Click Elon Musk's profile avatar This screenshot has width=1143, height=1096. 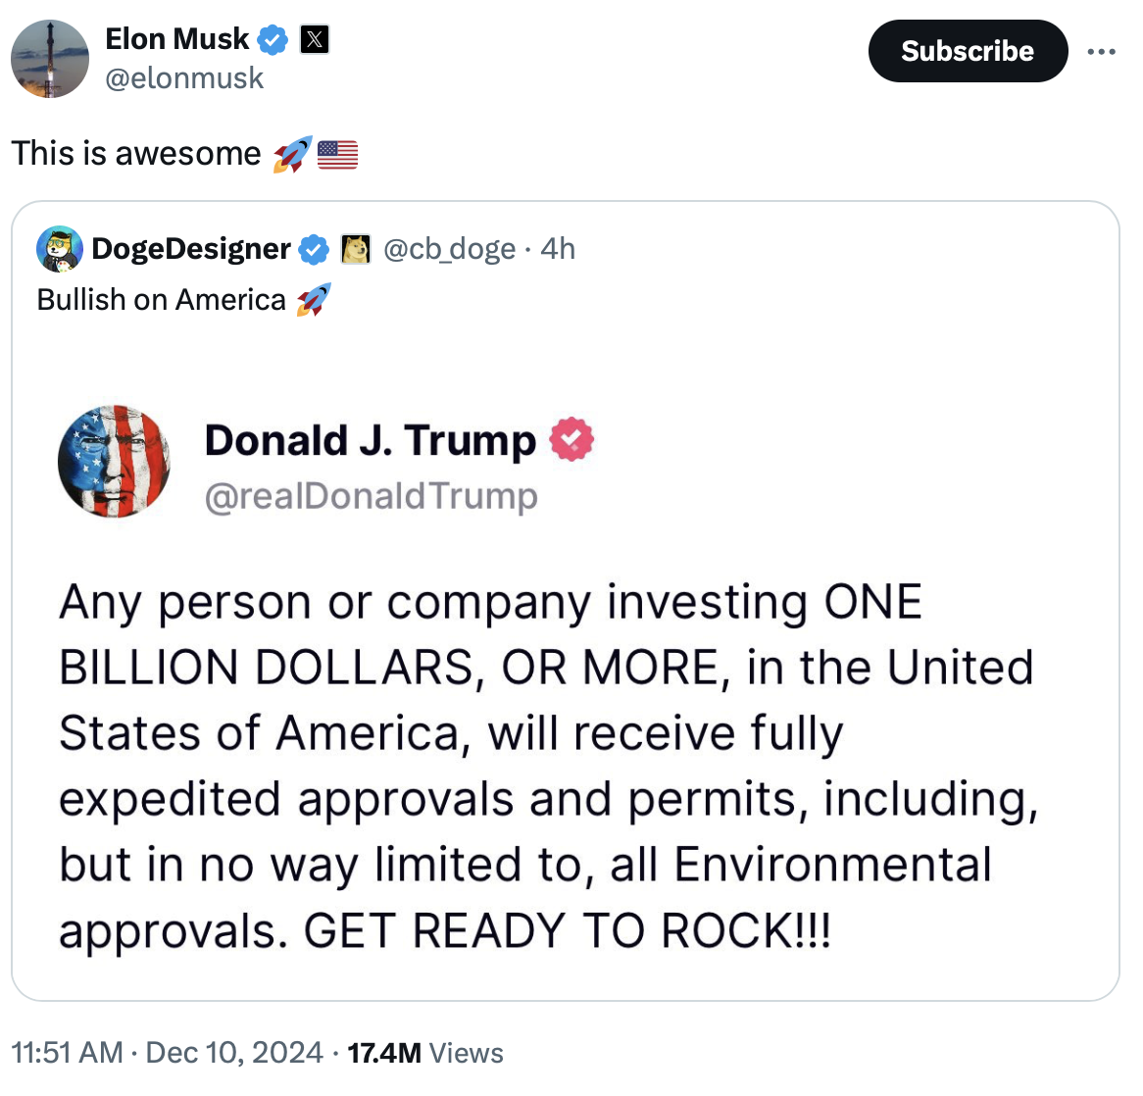[50, 59]
